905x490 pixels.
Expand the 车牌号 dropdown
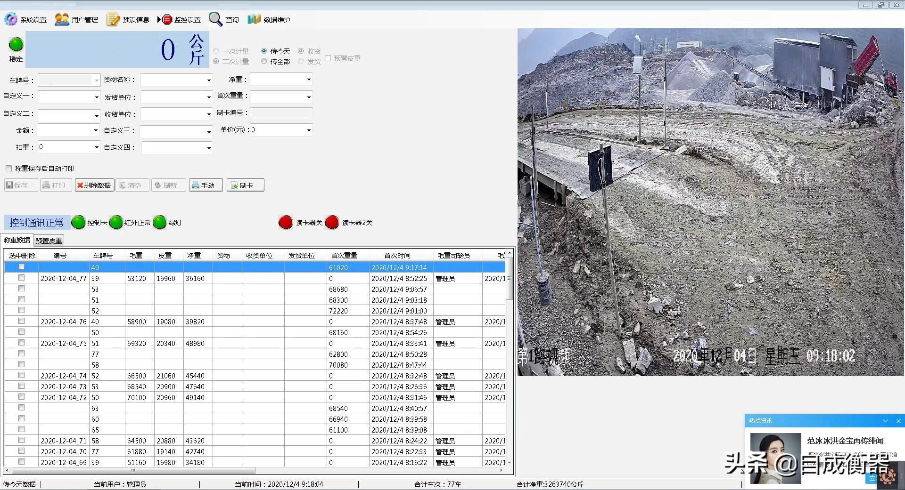[x=97, y=80]
